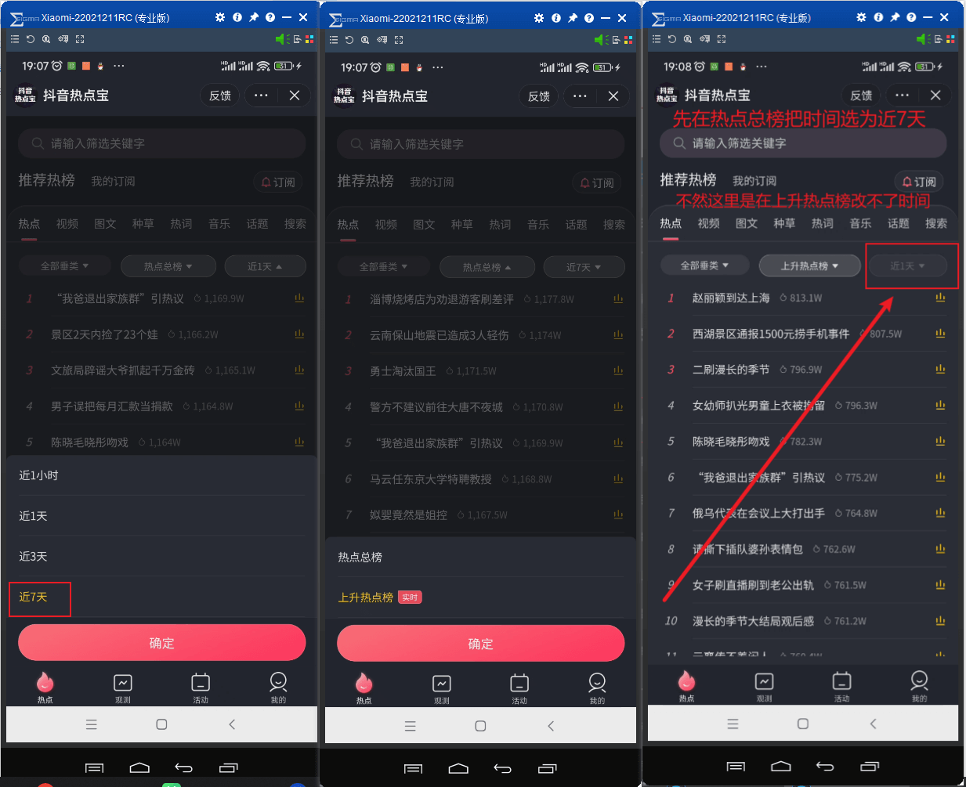Click 订阅 bell button in right window
The width and height of the screenshot is (966, 787).
pyautogui.click(x=919, y=182)
